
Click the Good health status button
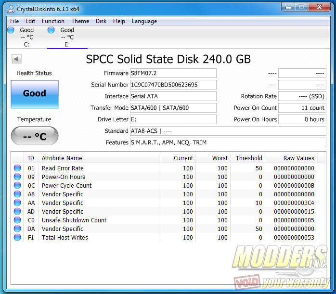click(35, 94)
